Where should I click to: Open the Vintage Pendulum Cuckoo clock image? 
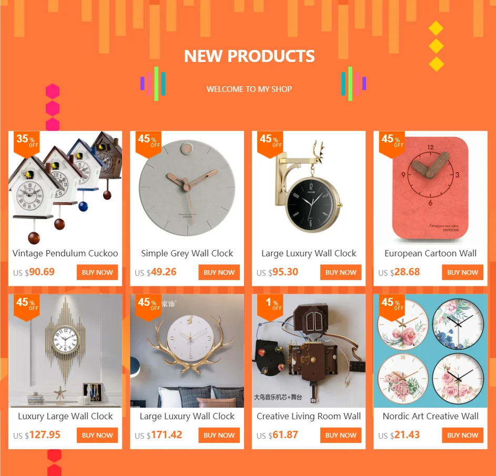65,188
